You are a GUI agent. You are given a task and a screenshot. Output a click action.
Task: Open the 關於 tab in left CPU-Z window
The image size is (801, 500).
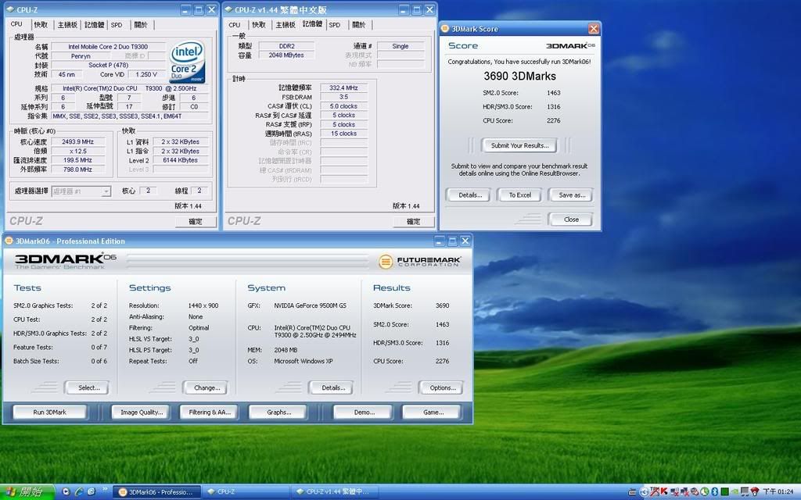(141, 24)
